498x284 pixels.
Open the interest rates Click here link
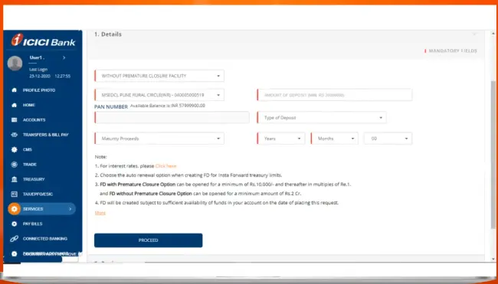point(165,166)
